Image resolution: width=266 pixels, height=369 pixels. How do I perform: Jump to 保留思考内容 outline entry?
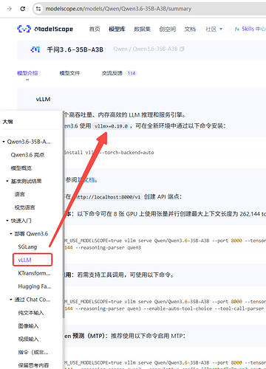(x=33, y=365)
